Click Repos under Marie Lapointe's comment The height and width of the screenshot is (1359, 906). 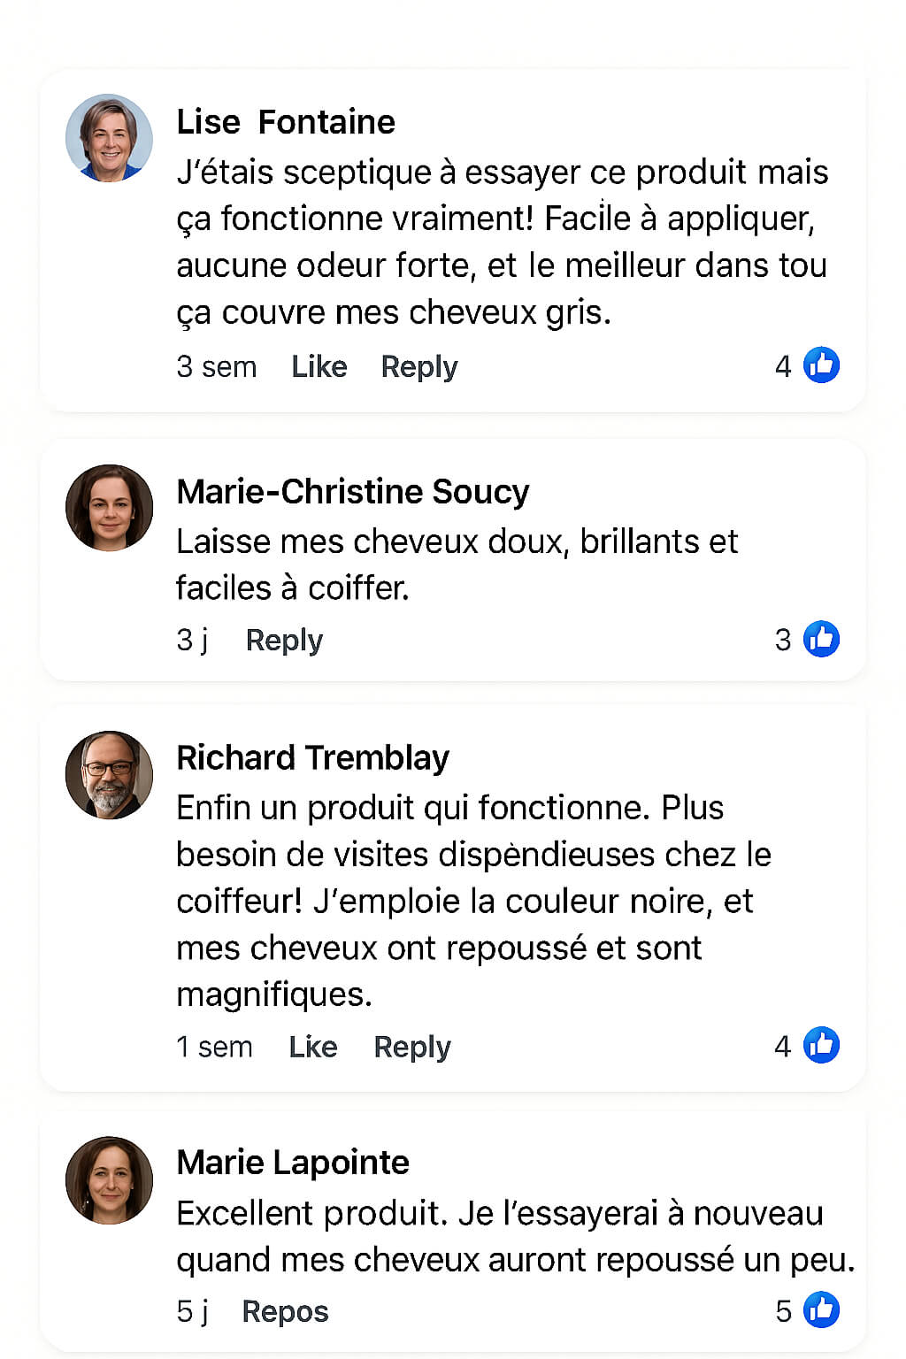285,1311
